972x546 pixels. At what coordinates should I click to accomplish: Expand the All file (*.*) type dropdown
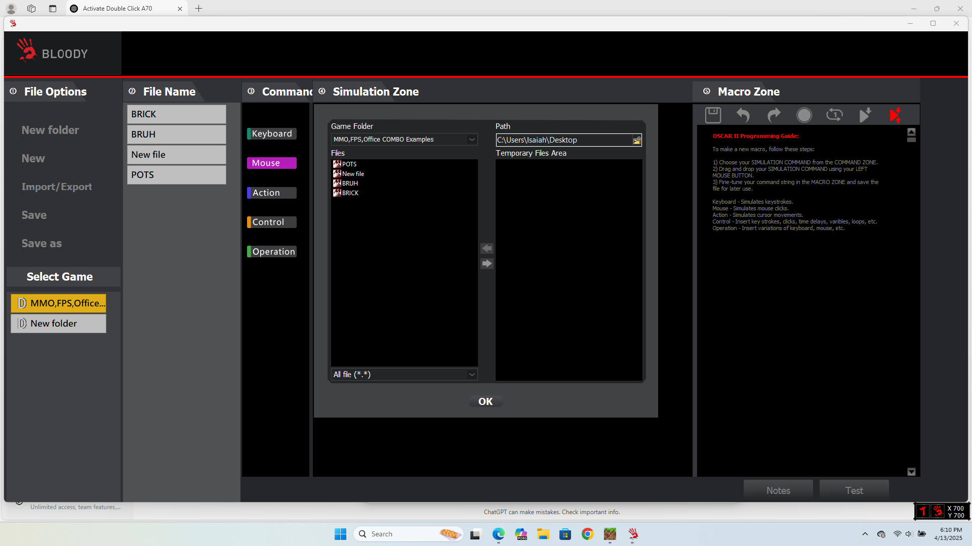(472, 375)
